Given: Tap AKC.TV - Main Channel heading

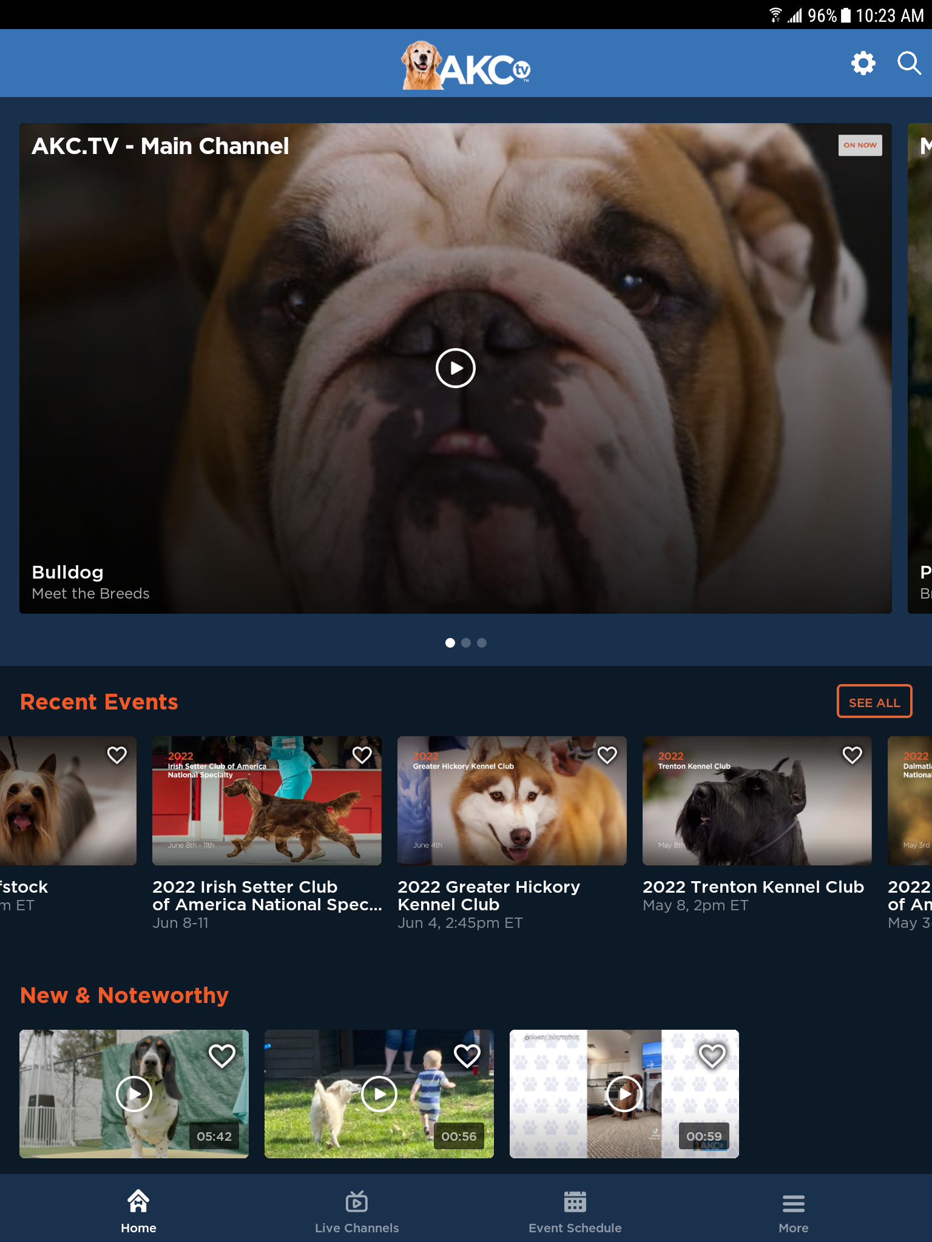Looking at the screenshot, I should tap(160, 146).
